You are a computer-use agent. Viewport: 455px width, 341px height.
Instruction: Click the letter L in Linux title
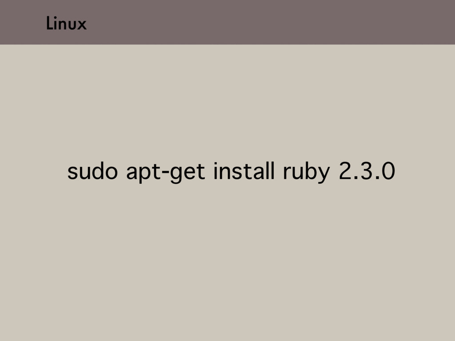coord(50,23)
